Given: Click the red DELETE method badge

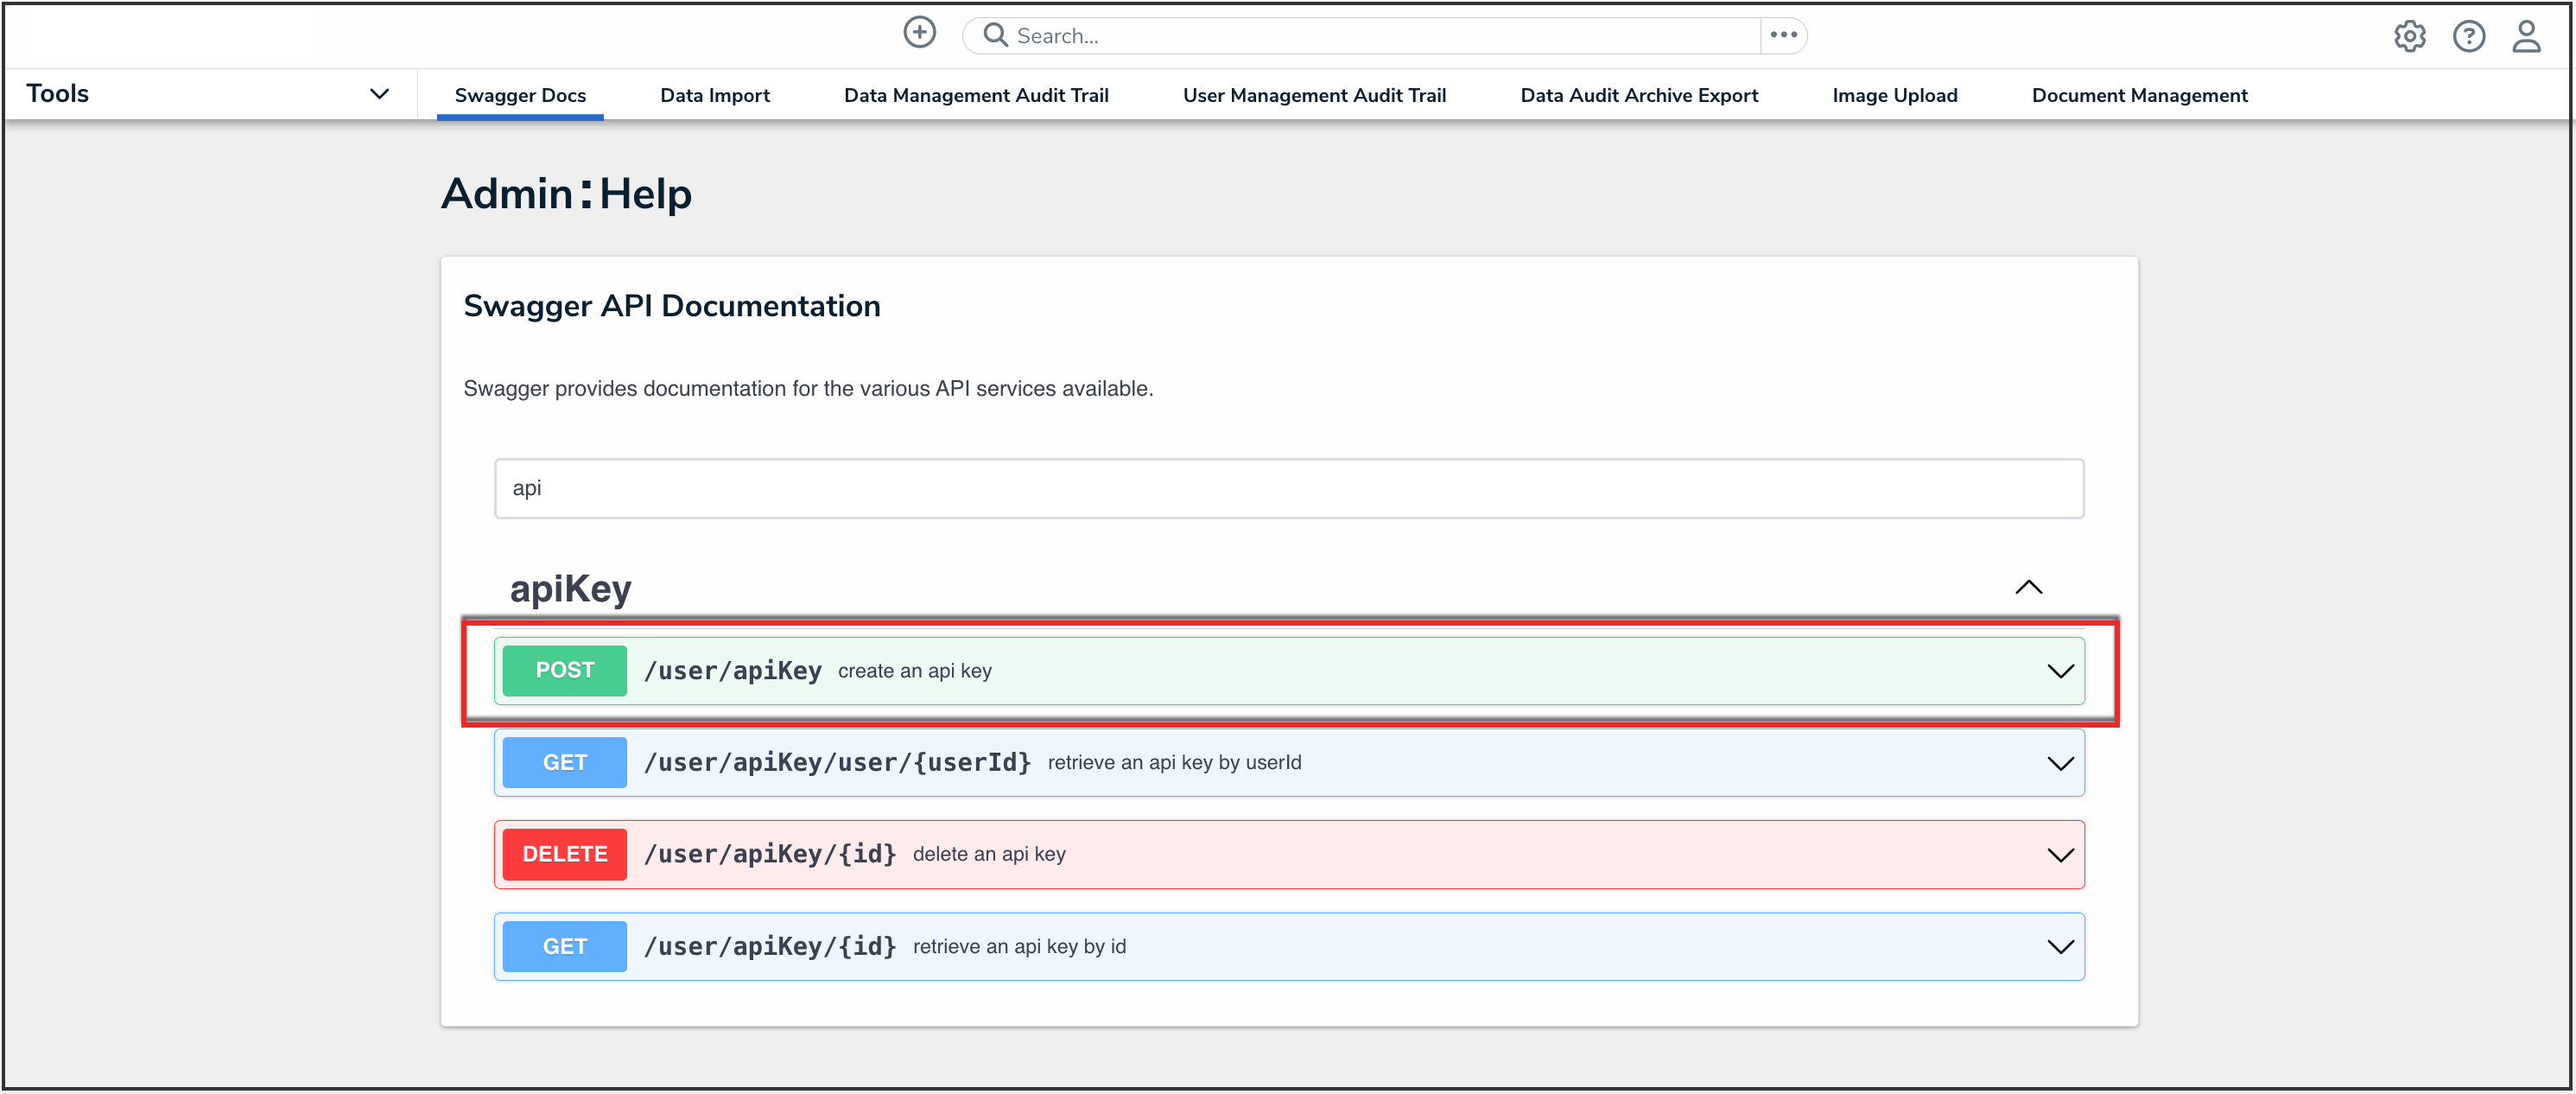Looking at the screenshot, I should pyautogui.click(x=564, y=854).
